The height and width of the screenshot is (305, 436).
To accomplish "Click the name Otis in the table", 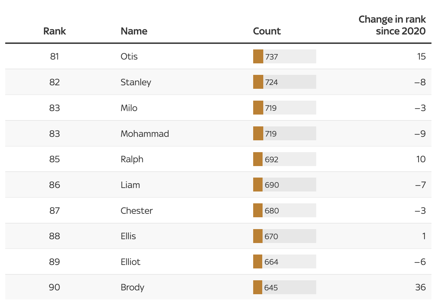I will pos(129,56).
